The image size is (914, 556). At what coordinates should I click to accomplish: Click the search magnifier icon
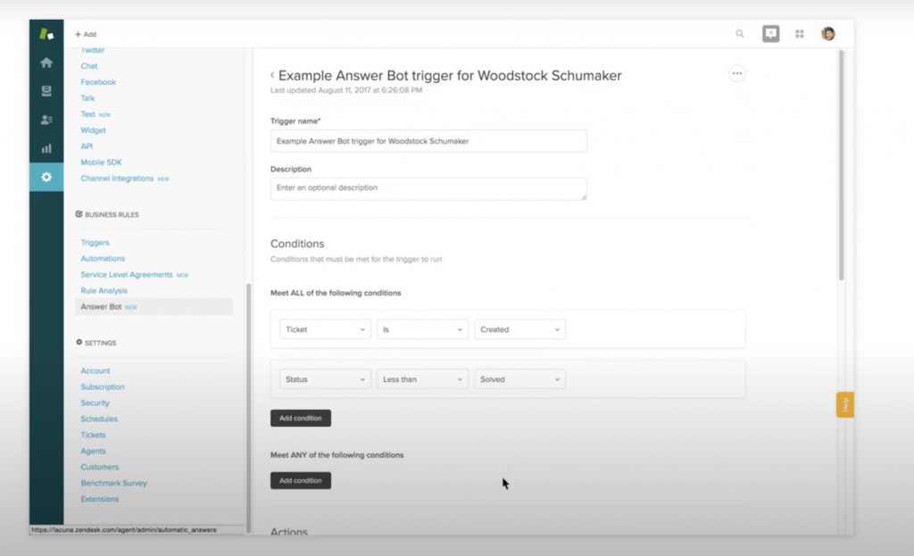pos(739,33)
